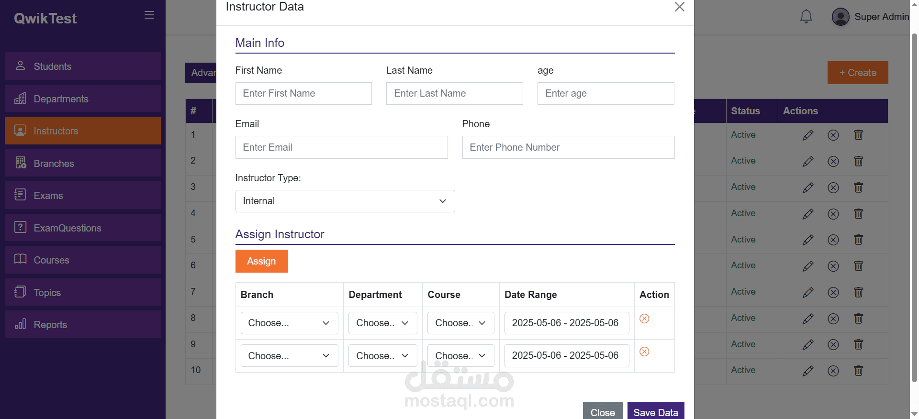The height and width of the screenshot is (419, 919).
Task: Click the circled X icon in row 5
Action: pos(833,240)
